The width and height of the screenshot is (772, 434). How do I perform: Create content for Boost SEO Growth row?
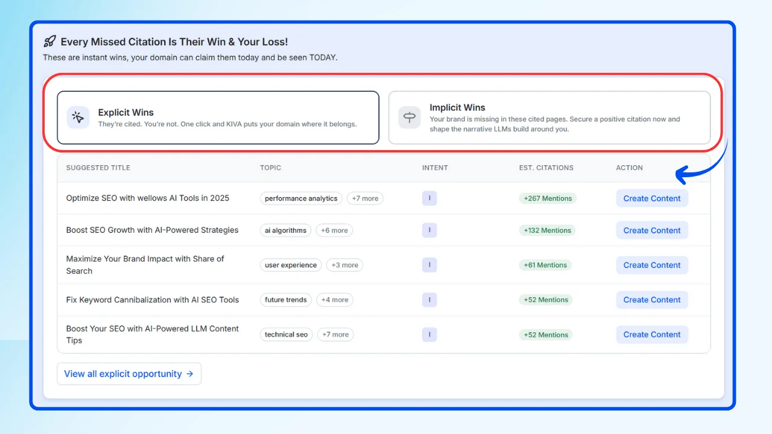tap(651, 230)
